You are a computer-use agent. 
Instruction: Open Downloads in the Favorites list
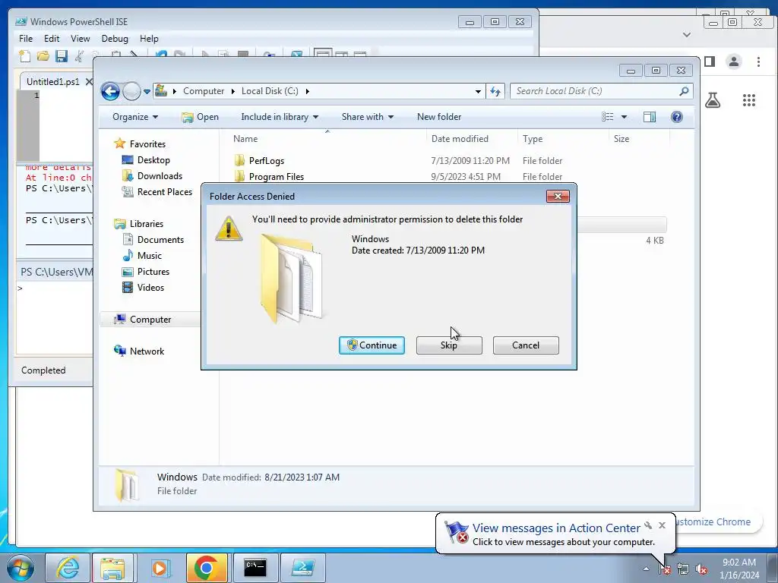tap(160, 176)
